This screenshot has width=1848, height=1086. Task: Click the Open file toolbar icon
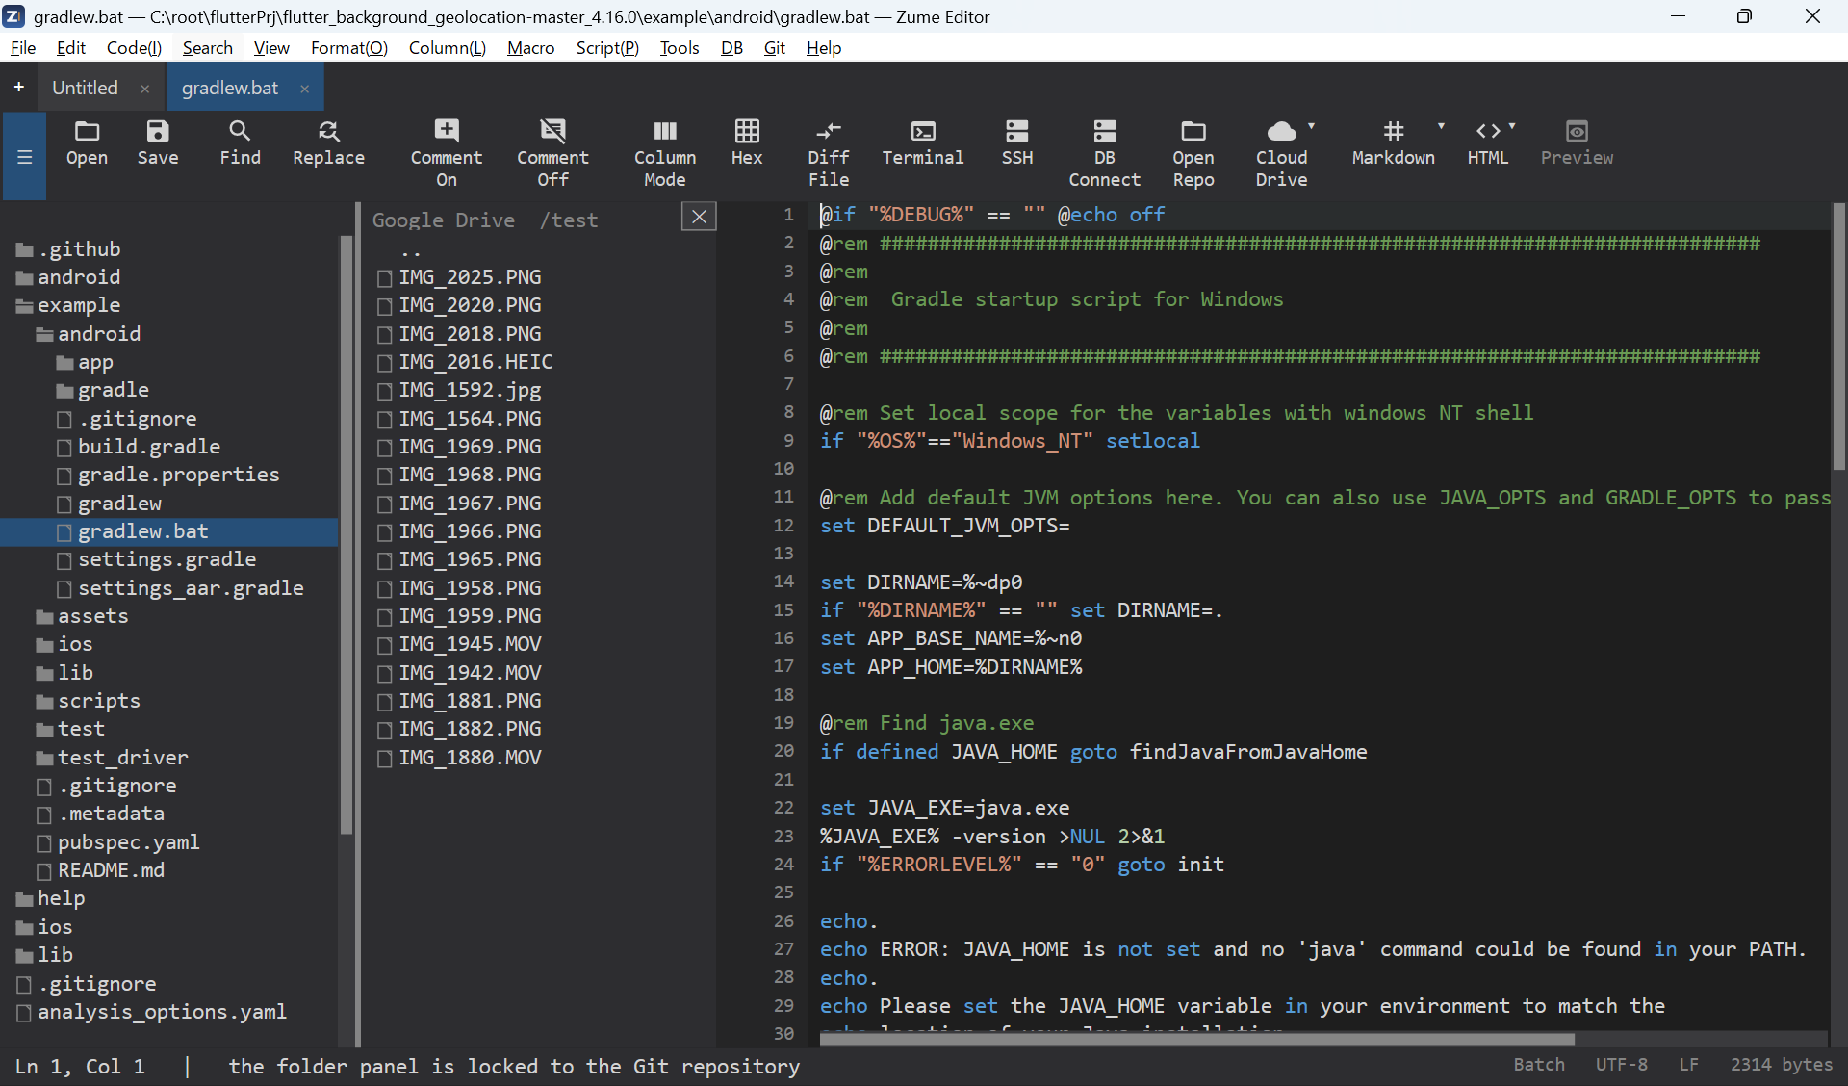point(87,143)
